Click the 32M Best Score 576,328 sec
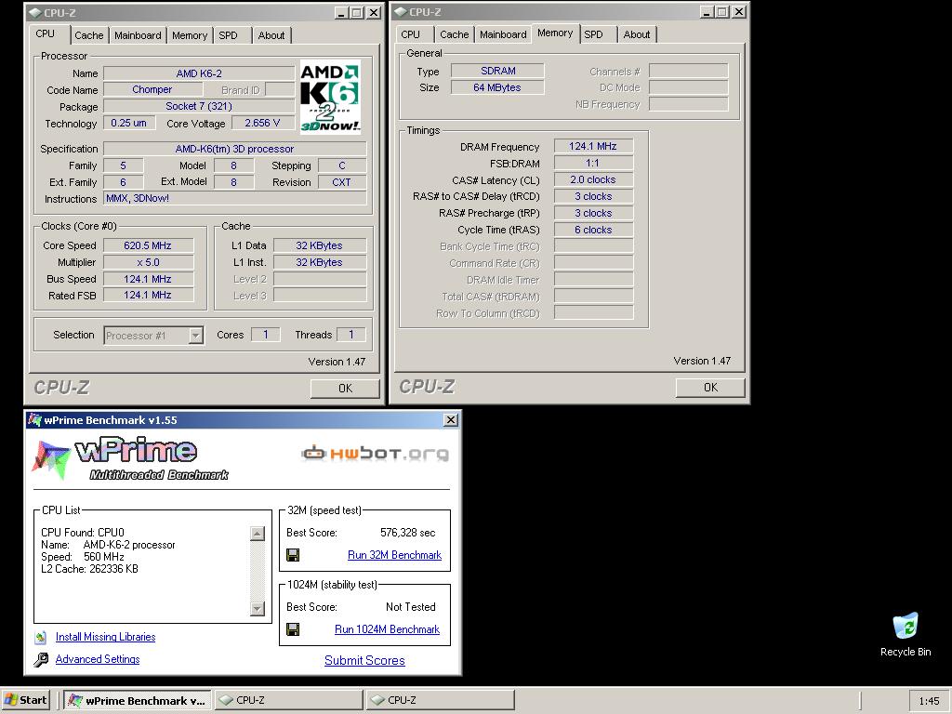Viewport: 952px width, 714px height. [407, 533]
